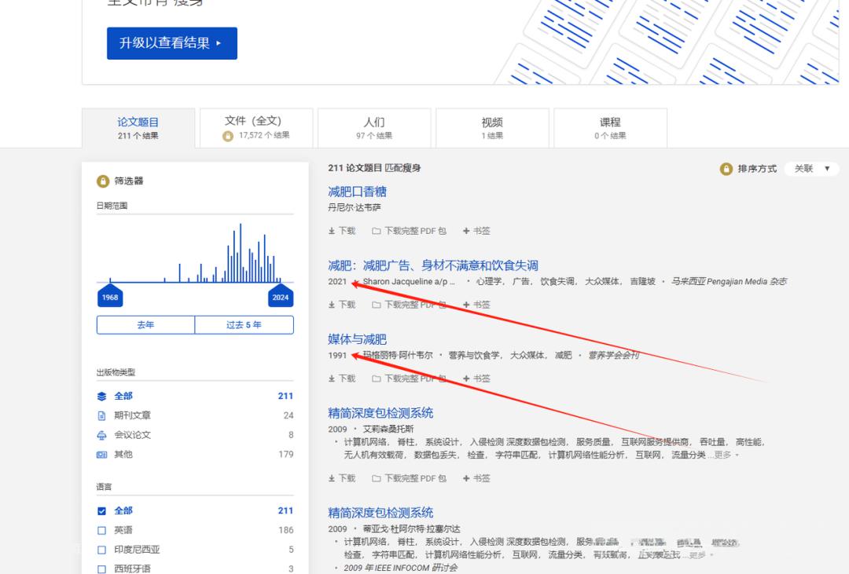The image size is (849, 574).
Task: Open 减肥：减肥广告、身材不满意和饮食失调 paper
Action: click(433, 265)
